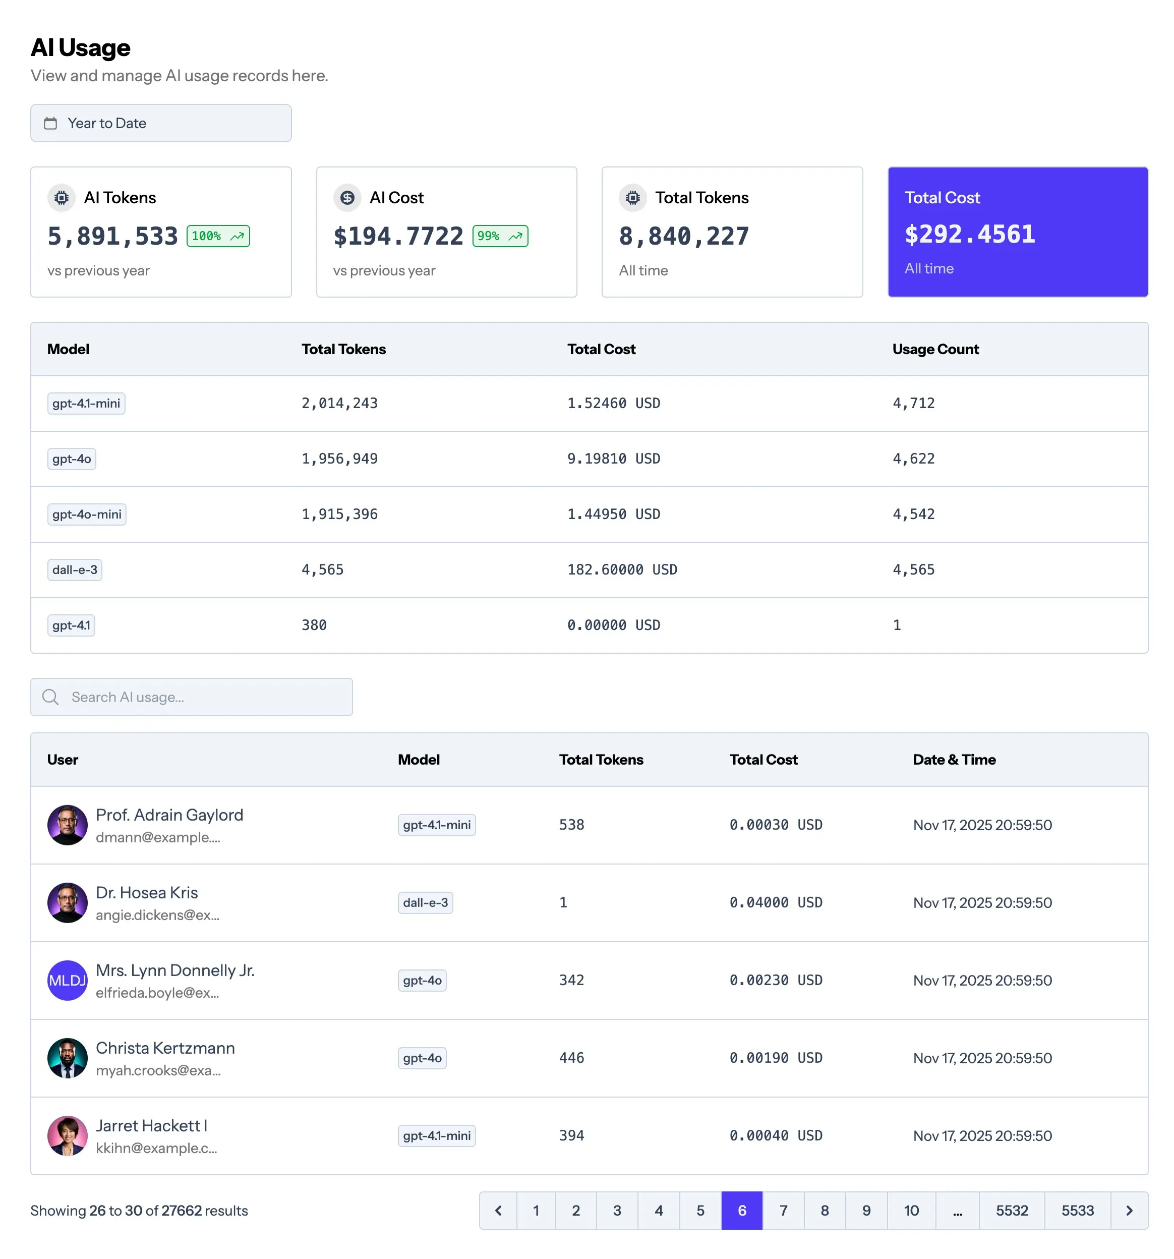Click the Total Tokens chip icon

point(632,198)
